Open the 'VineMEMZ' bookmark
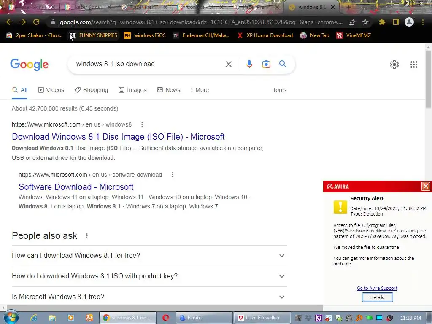 point(354,35)
